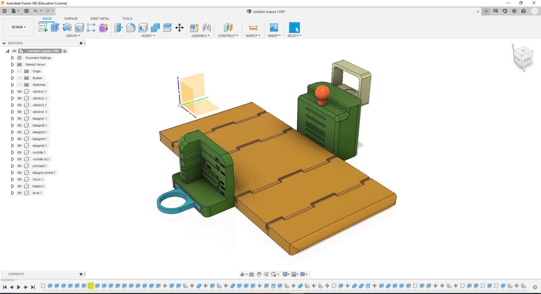The width and height of the screenshot is (541, 294).
Task: Select the Pan hand tool
Action: coord(259,274)
